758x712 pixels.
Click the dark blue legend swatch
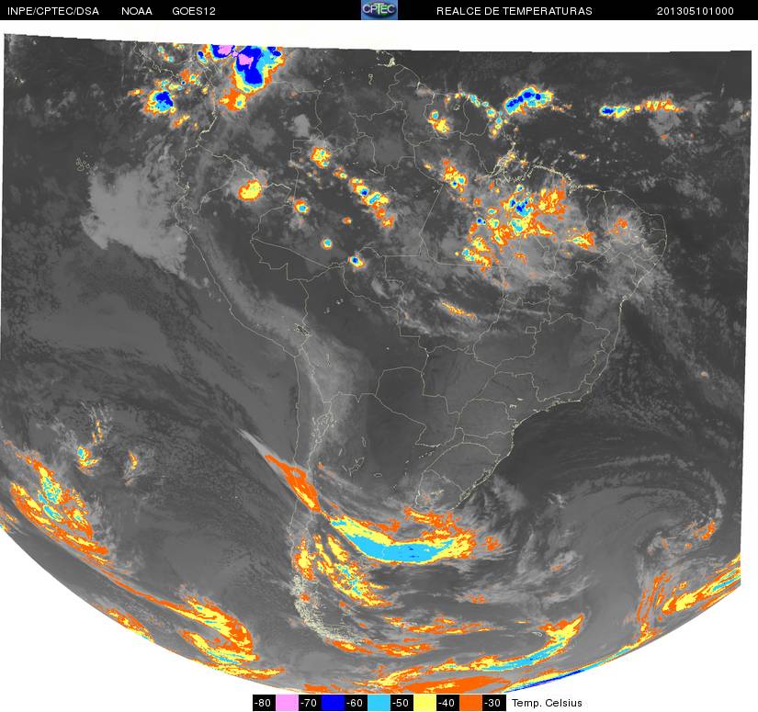333,703
